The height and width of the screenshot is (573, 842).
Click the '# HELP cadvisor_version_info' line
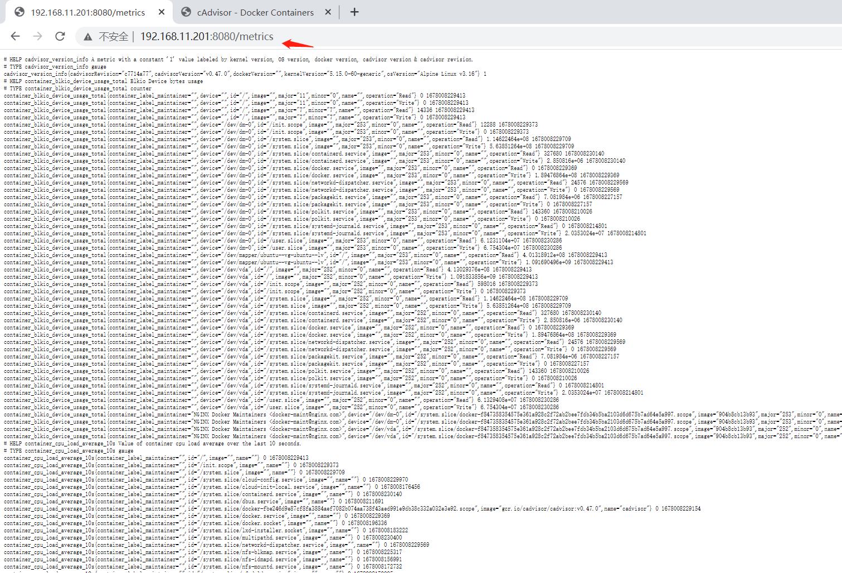click(x=239, y=59)
